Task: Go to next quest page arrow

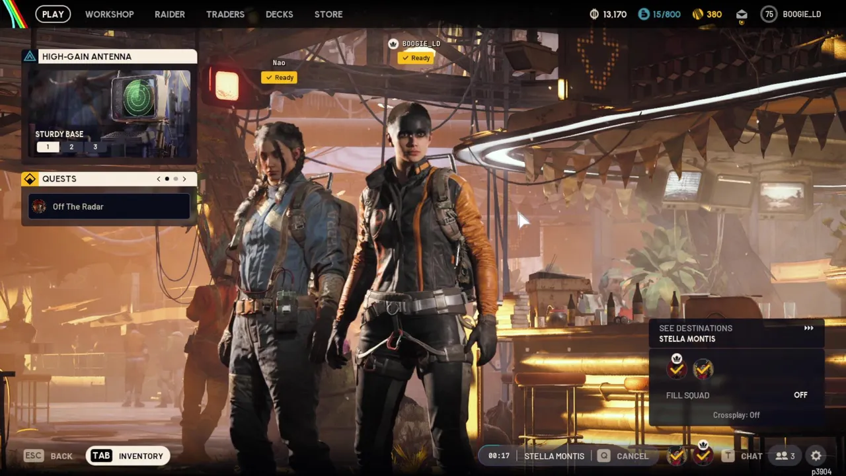Action: 184,178
